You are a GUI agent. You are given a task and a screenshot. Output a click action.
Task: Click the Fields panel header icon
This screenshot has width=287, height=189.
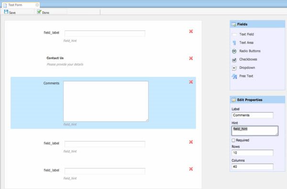[233, 24]
